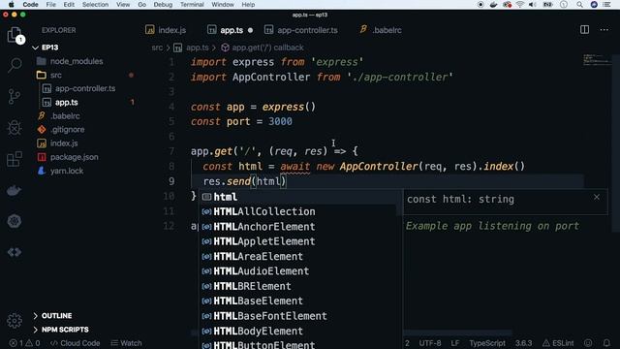The width and height of the screenshot is (620, 349).
Task: Change the UTF-8 file encoding
Action: pyautogui.click(x=429, y=343)
